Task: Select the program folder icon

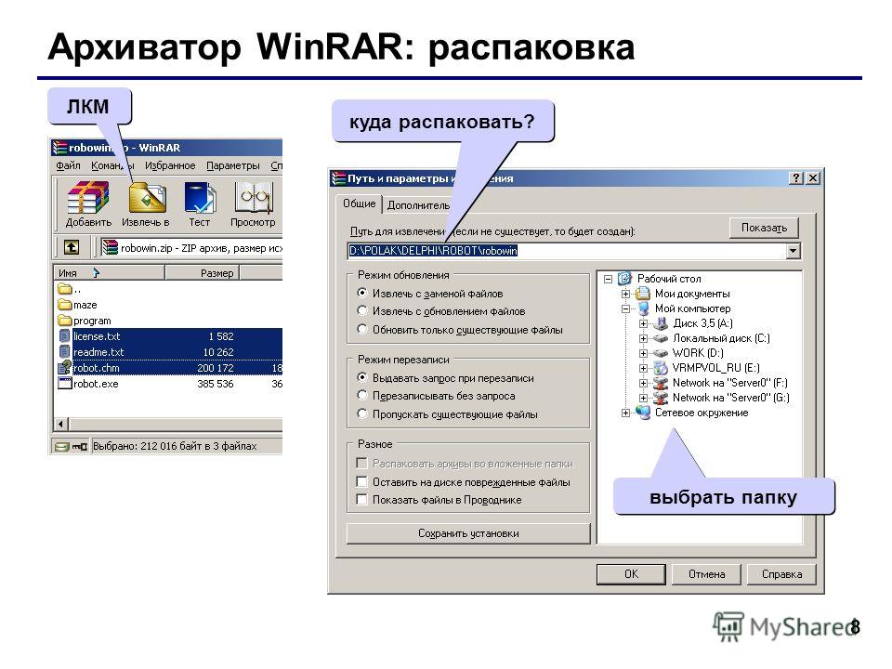Action: click(64, 321)
